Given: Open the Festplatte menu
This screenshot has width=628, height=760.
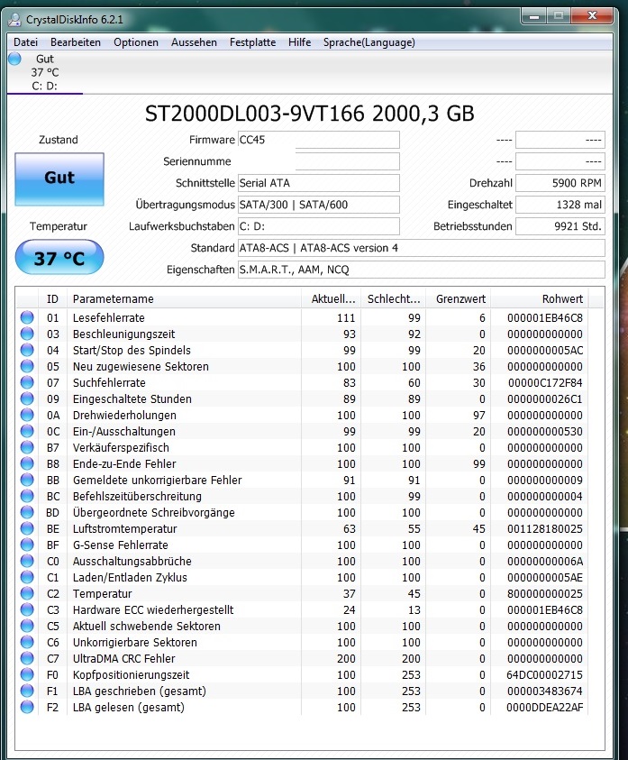Looking at the screenshot, I should point(252,42).
